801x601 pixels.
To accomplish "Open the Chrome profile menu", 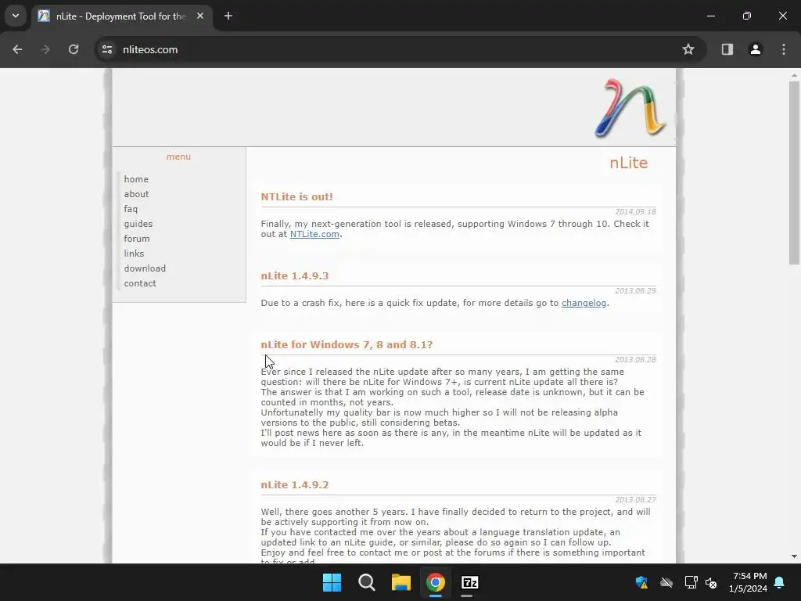I will click(x=756, y=49).
